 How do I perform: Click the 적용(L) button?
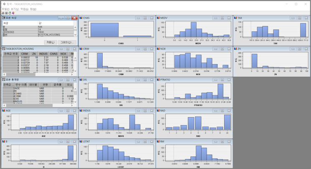pyautogui.click(x=51, y=42)
